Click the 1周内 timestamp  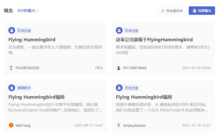point(99,68)
